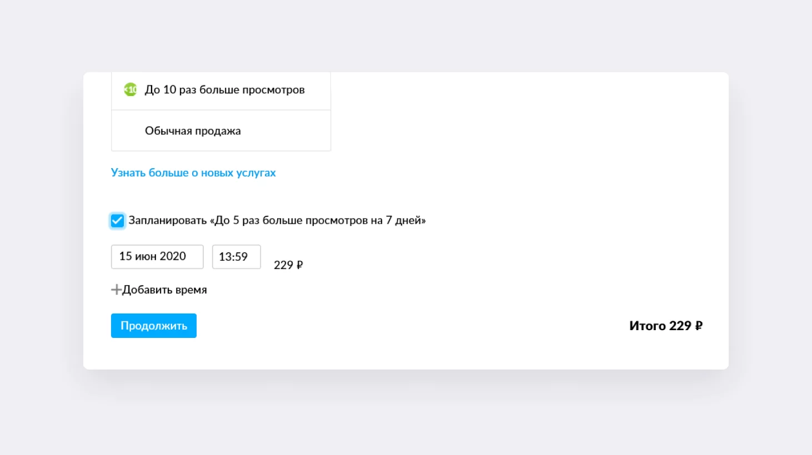Open the time selector showing «13:59»

click(236, 256)
